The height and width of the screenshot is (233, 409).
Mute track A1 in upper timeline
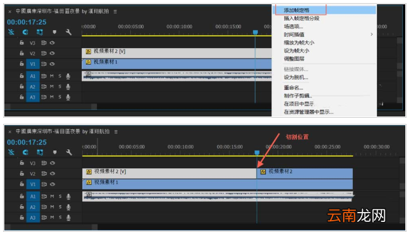52,76
